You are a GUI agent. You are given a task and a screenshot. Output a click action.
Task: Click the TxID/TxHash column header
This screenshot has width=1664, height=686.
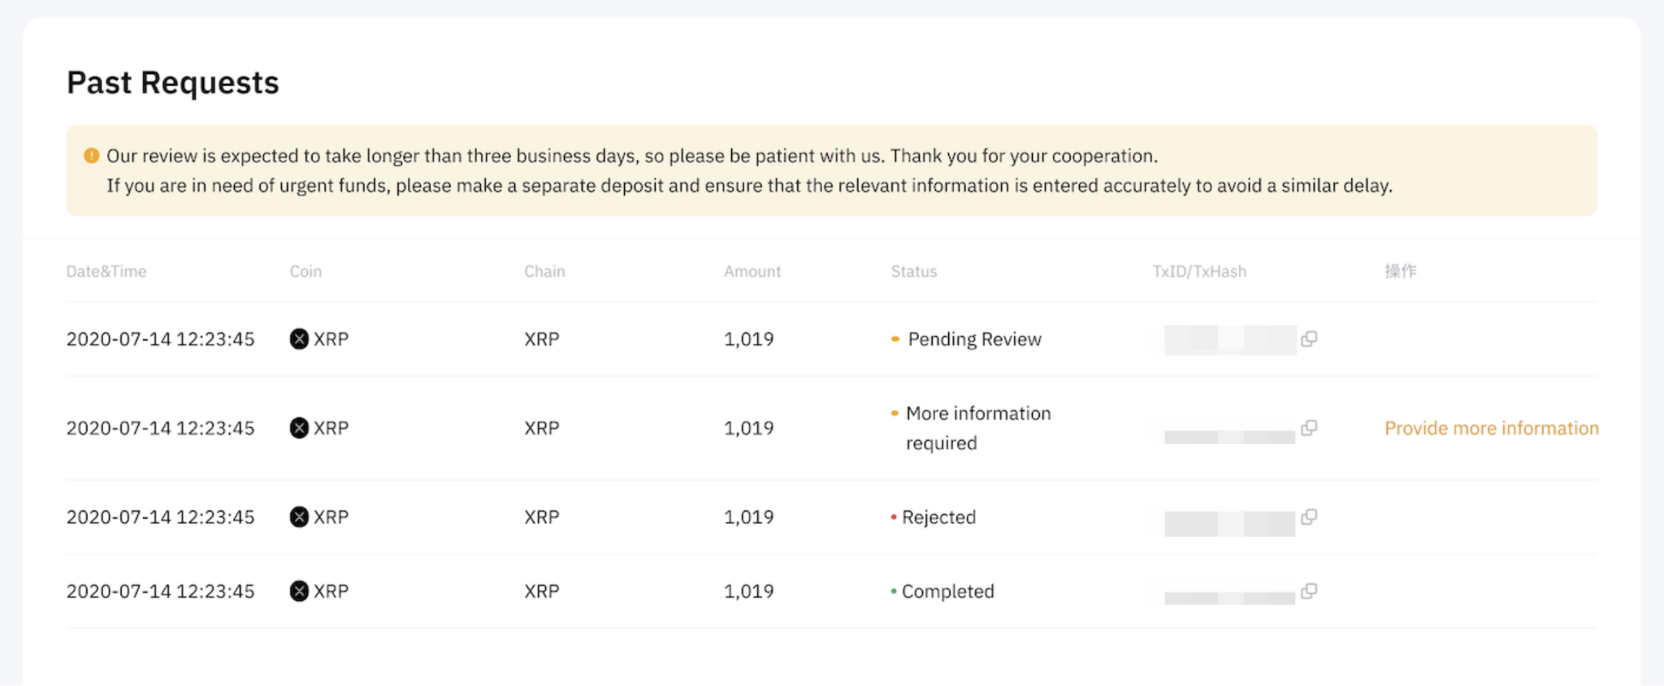pos(1199,271)
